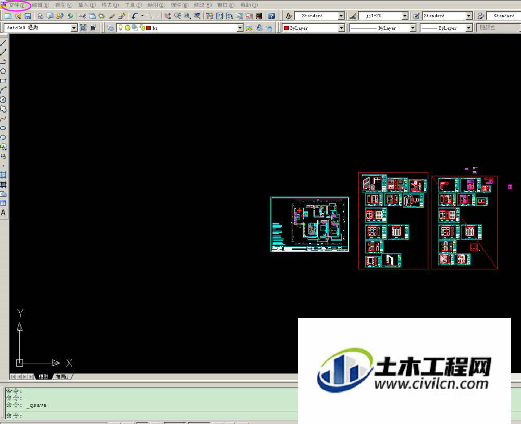Activate the Pan hand tool
Viewport: 521px width, 424px height.
point(168,16)
